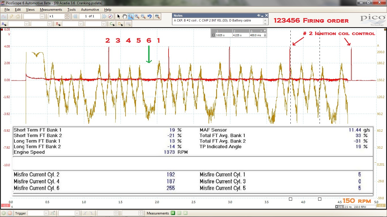
Task: Click the '1 of 1' buffer field
Action: tap(90, 16)
